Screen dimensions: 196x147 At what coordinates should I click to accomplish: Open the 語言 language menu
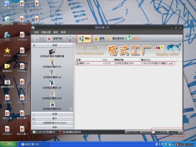[x=55, y=32]
